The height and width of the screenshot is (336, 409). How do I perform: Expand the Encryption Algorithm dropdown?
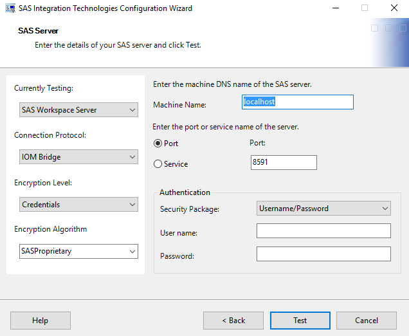pyautogui.click(x=78, y=251)
